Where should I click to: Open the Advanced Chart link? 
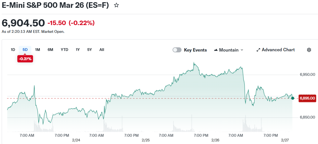tap(278, 50)
